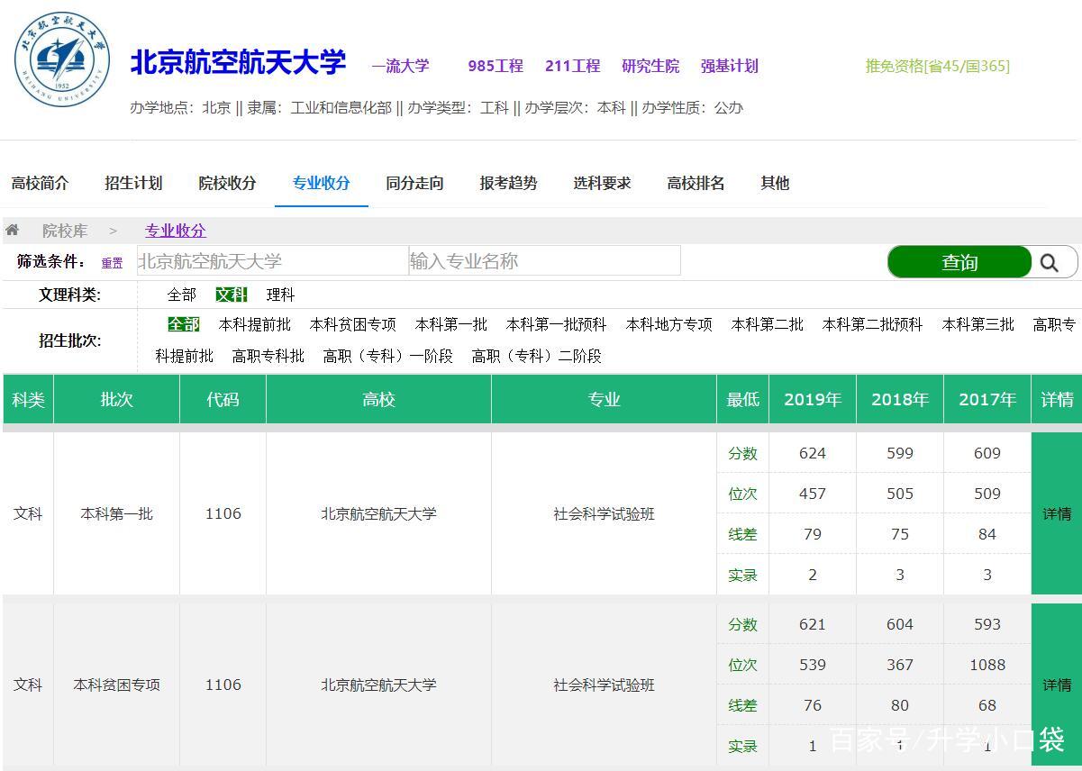
Task: Click 社会科学试验班 in the 本科贫困专项 row
Action: coord(604,685)
